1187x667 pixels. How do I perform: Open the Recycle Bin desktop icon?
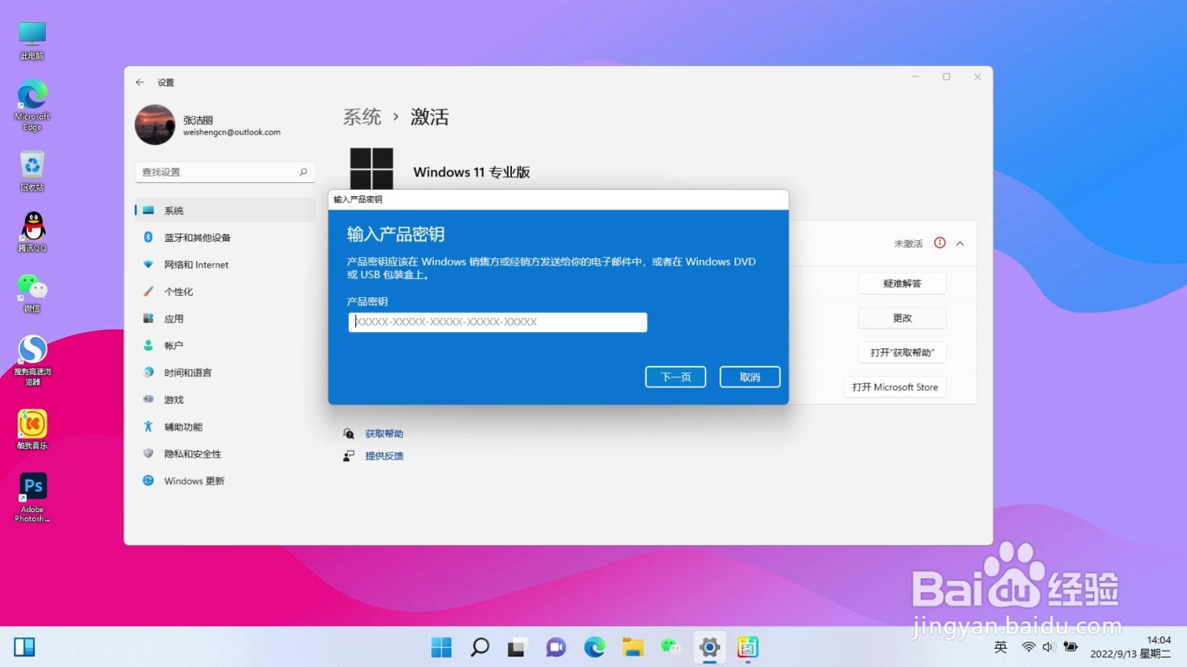[32, 172]
